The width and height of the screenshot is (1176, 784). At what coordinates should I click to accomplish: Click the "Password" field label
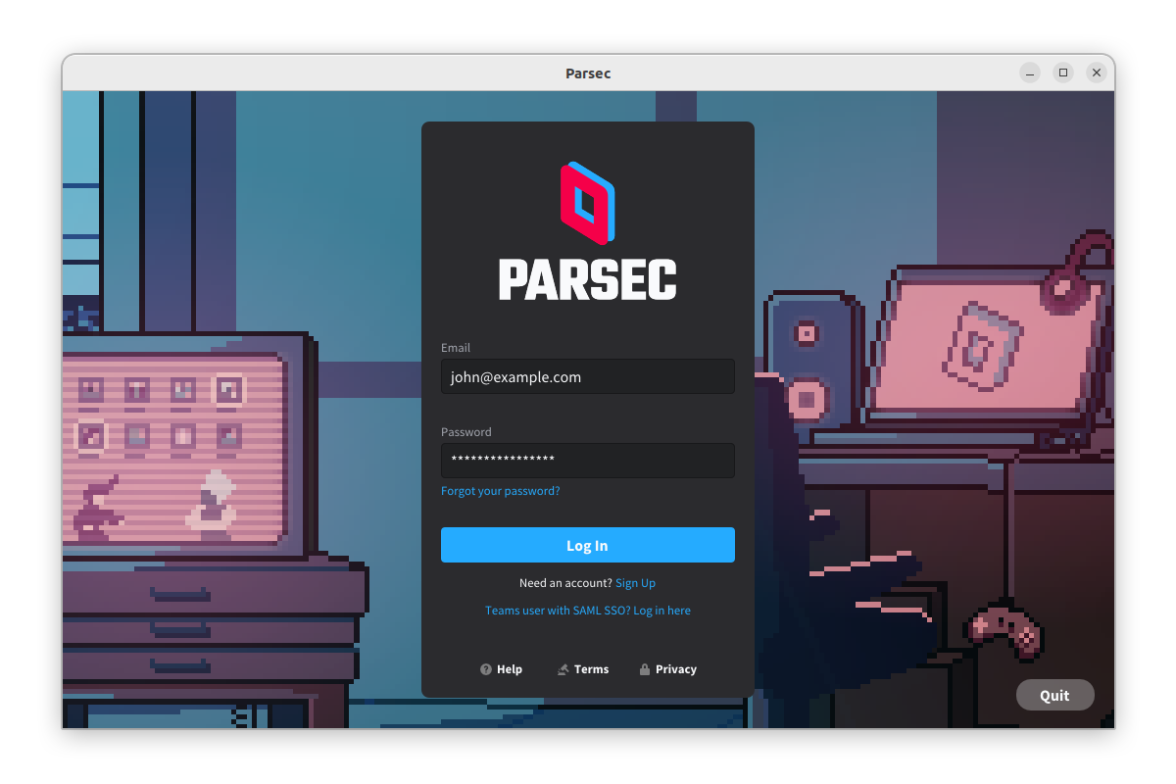[466, 432]
